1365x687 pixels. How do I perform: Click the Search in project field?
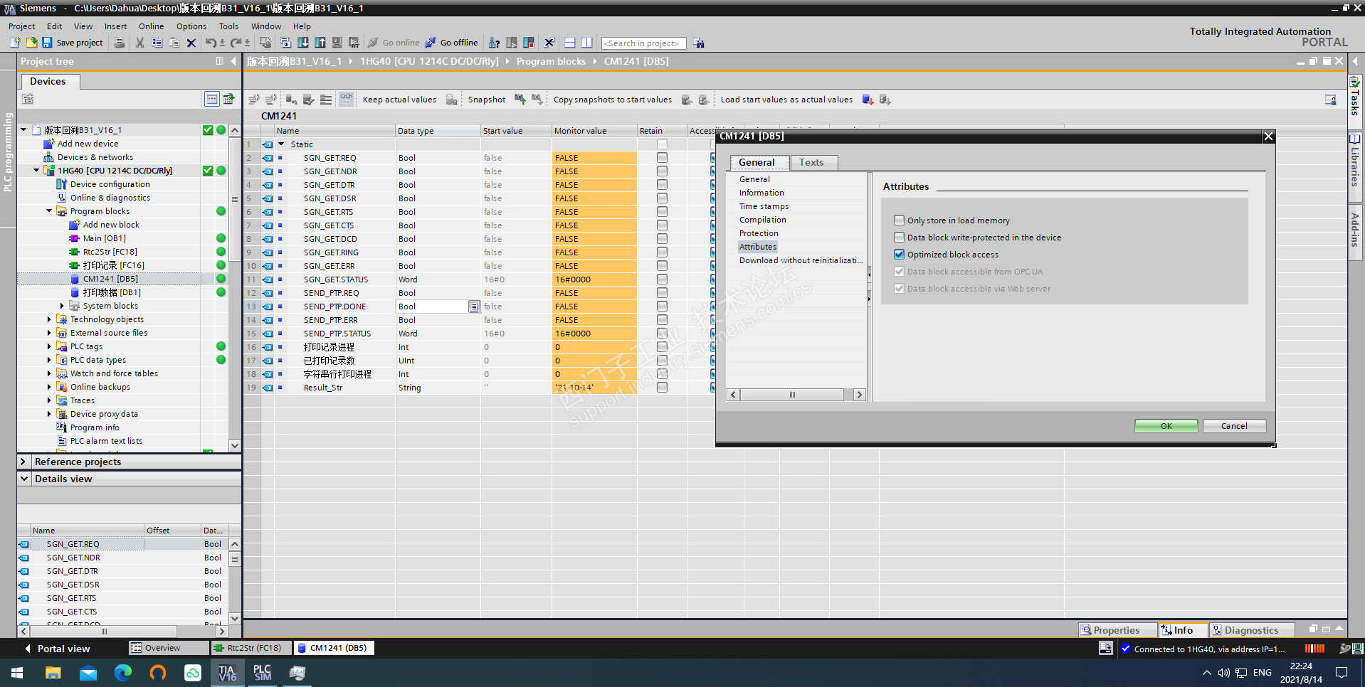point(643,43)
